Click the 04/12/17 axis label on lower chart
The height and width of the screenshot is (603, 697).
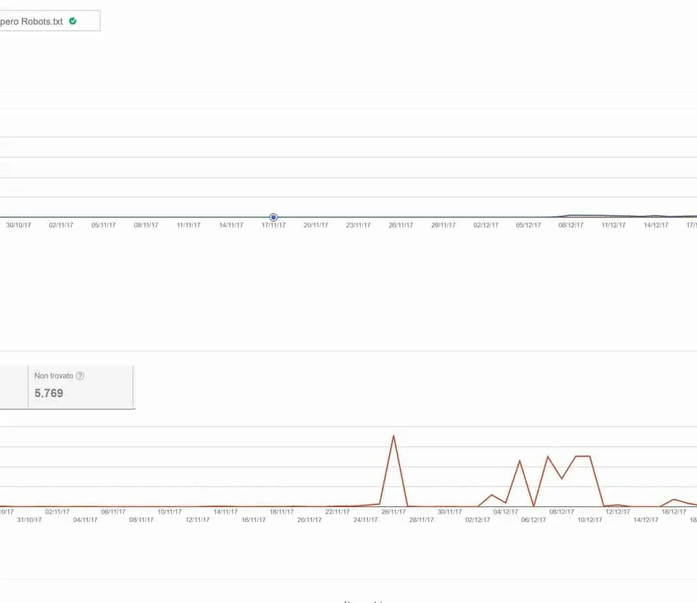click(506, 512)
